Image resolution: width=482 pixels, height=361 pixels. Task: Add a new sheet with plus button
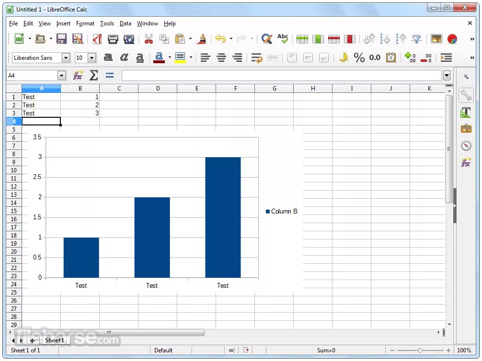(x=32, y=340)
